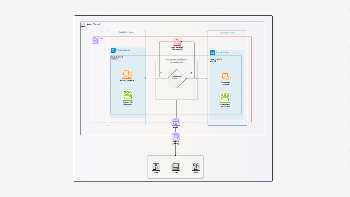Select the AWS Managed Microsoft AD icon
Image resolution: width=350 pixels, height=197 pixels.
[177, 42]
